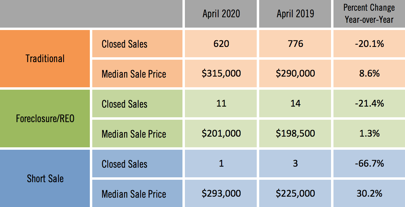
Task: Click the April 2020 column header
Action: point(221,14)
